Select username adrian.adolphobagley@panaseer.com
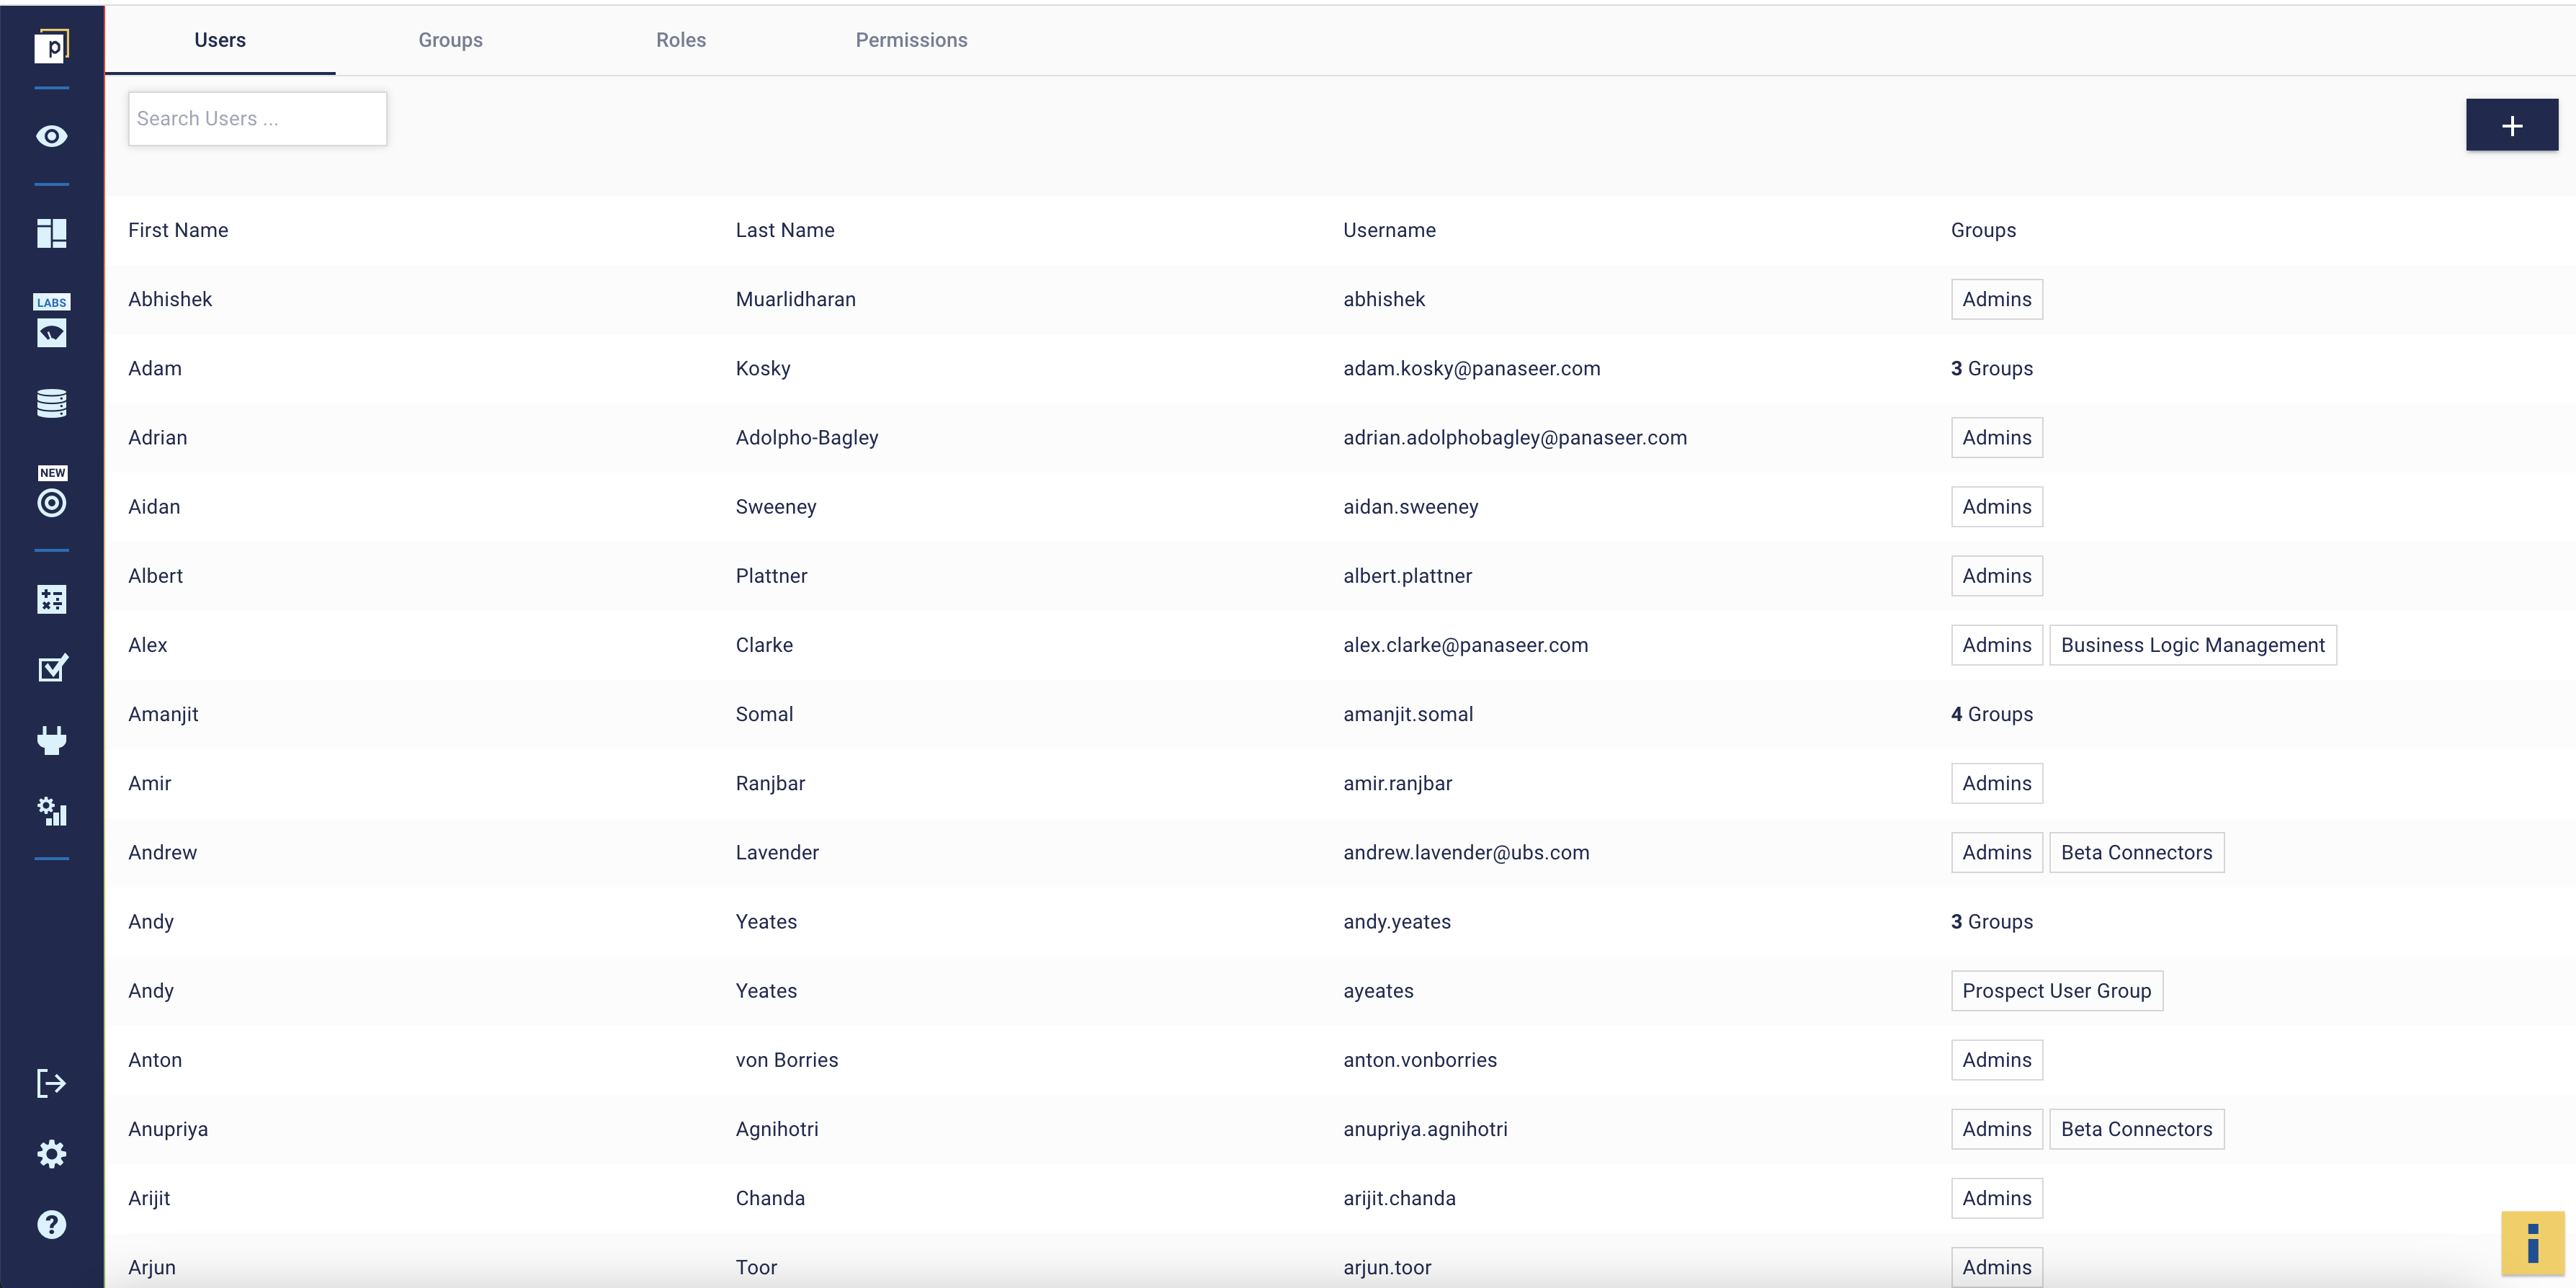Viewport: 2576px width, 1288px height. (1515, 438)
